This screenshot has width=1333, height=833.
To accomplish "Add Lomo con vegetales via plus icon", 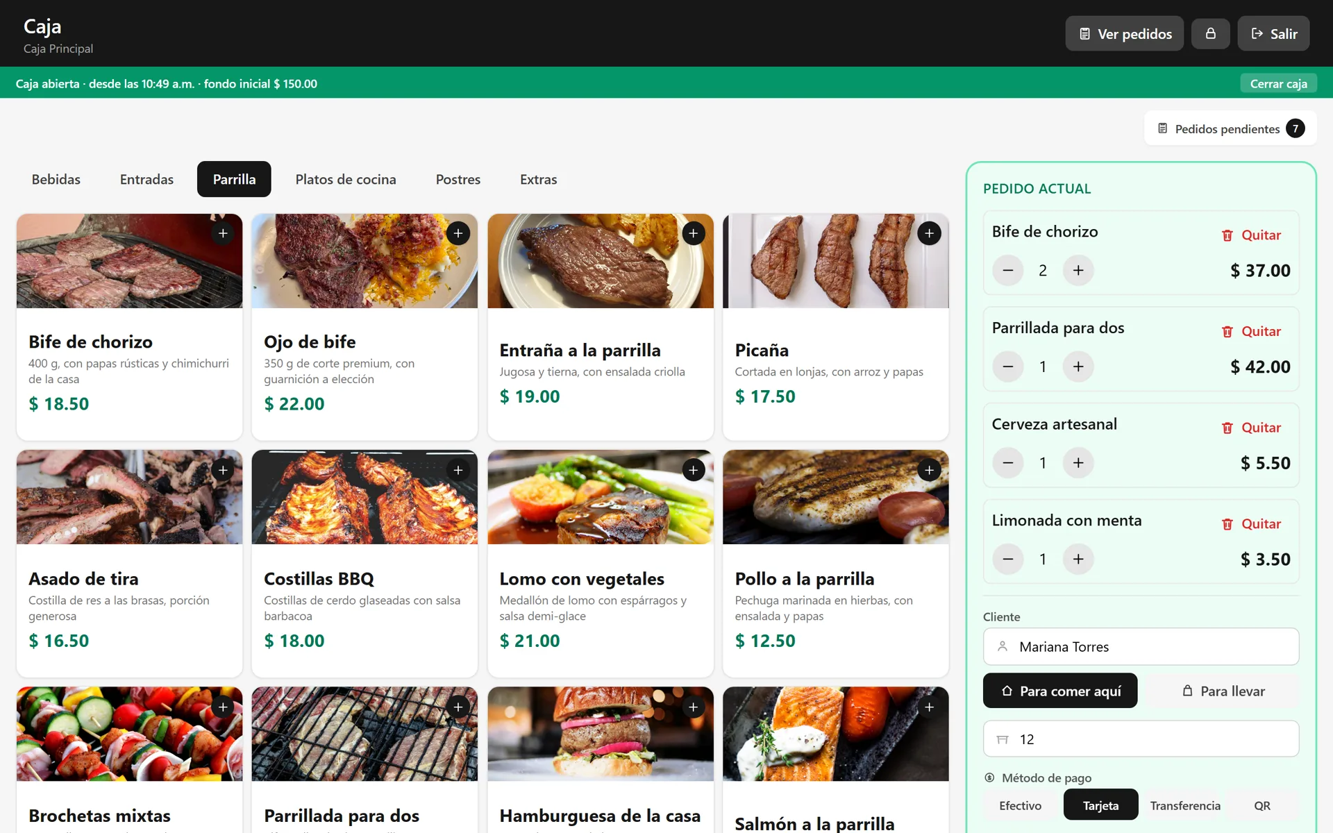I will click(694, 470).
